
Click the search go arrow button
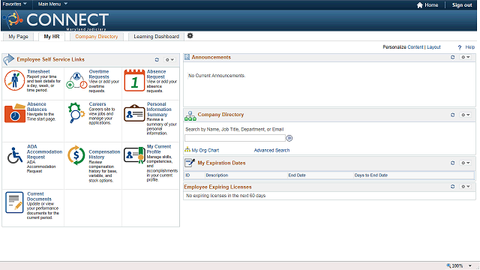point(289,138)
